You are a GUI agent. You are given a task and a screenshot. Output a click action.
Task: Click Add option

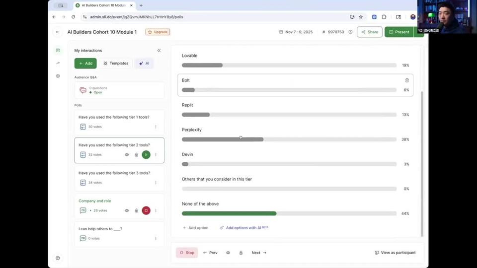(195, 228)
